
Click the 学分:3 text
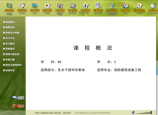pyautogui.click(x=106, y=62)
